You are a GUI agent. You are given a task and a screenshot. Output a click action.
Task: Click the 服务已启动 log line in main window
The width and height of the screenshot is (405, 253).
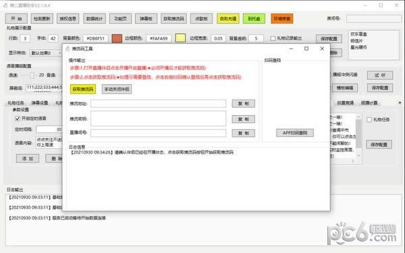coord(57,218)
